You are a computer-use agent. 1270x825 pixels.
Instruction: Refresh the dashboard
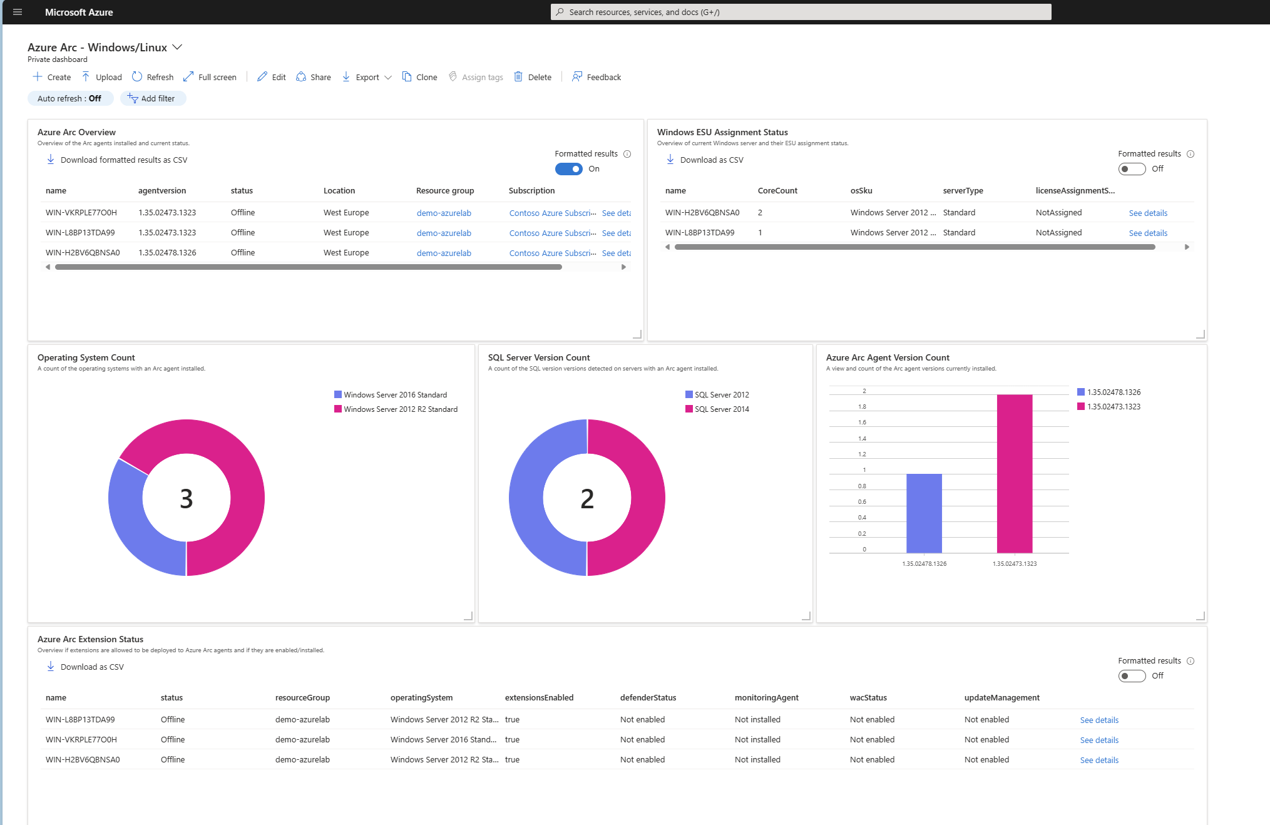[x=152, y=76]
